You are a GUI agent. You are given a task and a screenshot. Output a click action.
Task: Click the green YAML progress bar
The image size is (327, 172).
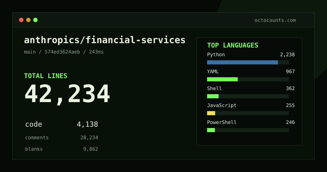tap(222, 79)
